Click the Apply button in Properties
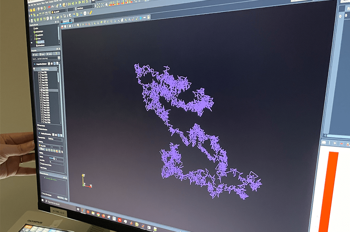 pyautogui.click(x=35, y=54)
